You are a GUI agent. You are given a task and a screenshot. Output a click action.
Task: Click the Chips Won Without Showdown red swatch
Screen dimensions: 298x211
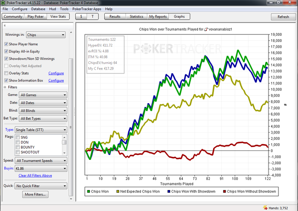pos(224,191)
